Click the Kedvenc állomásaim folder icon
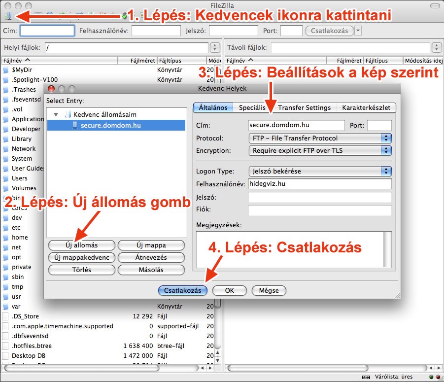Viewport: 444px width, 382px height. coord(68,114)
